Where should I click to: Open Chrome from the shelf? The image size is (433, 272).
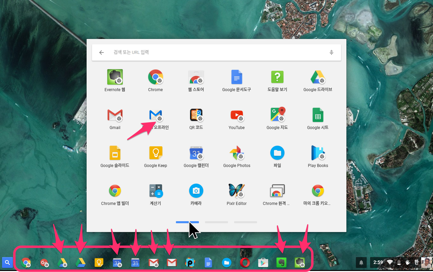(26, 263)
